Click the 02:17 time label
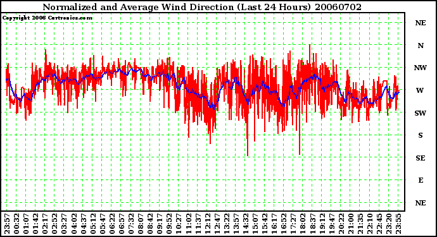 [x=45, y=224]
